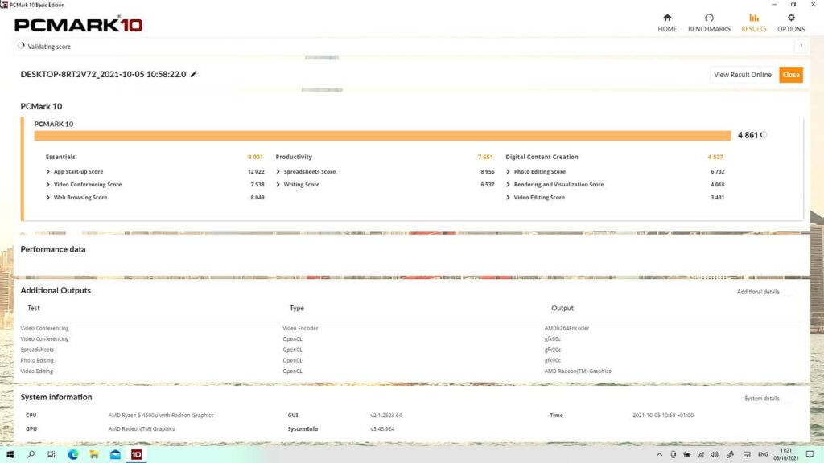Click the orange PCMark 10 score bar
Screen dimensions: 824x463
click(x=382, y=136)
